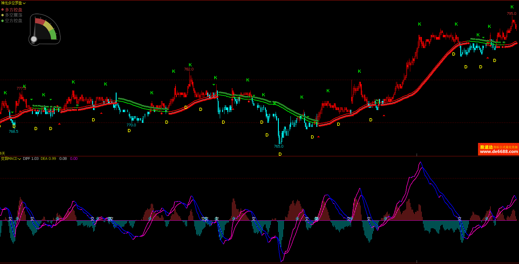The width and height of the screenshot is (519, 264).
Task: Click the 股道边 logo text
Action: 486,147
